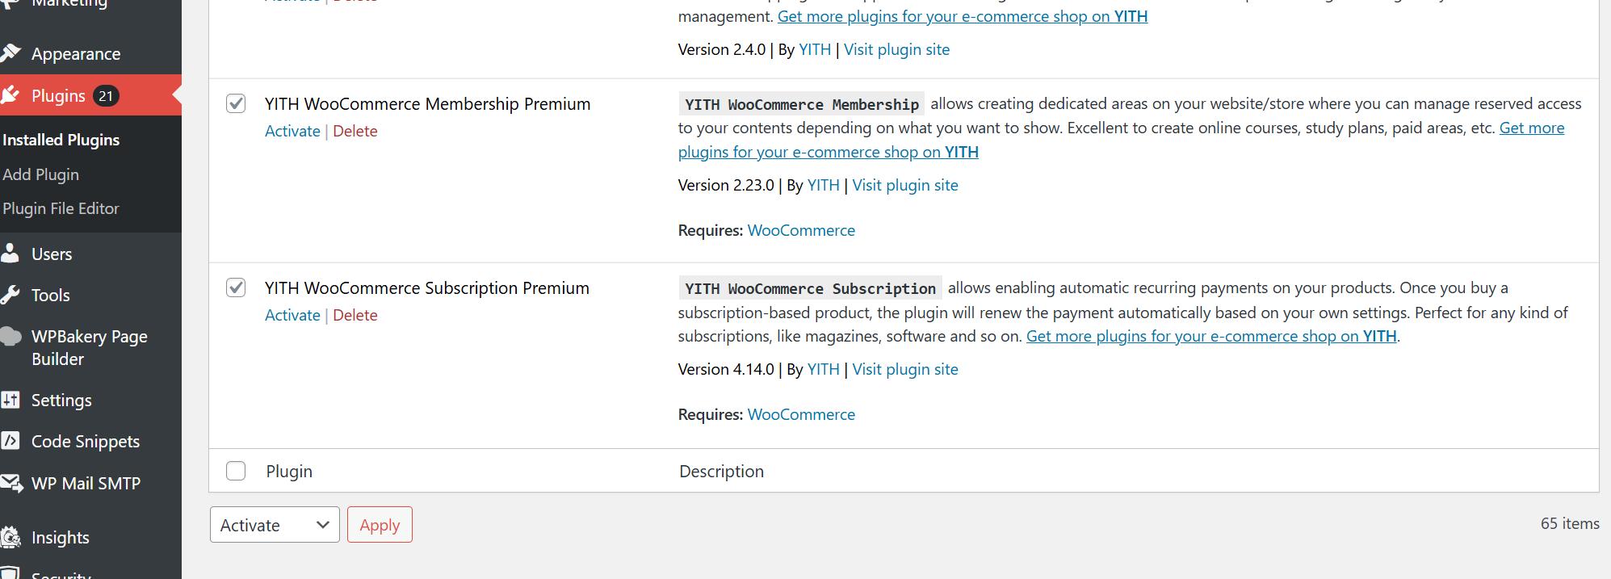This screenshot has height=579, width=1611.
Task: Click the Appearance paintbrush icon
Action: [10, 53]
